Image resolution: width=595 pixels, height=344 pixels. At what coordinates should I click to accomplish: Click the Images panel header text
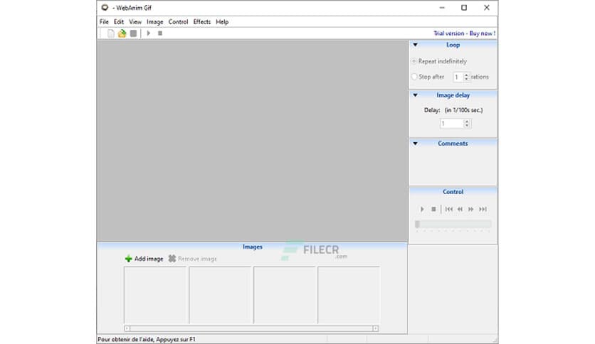point(253,247)
